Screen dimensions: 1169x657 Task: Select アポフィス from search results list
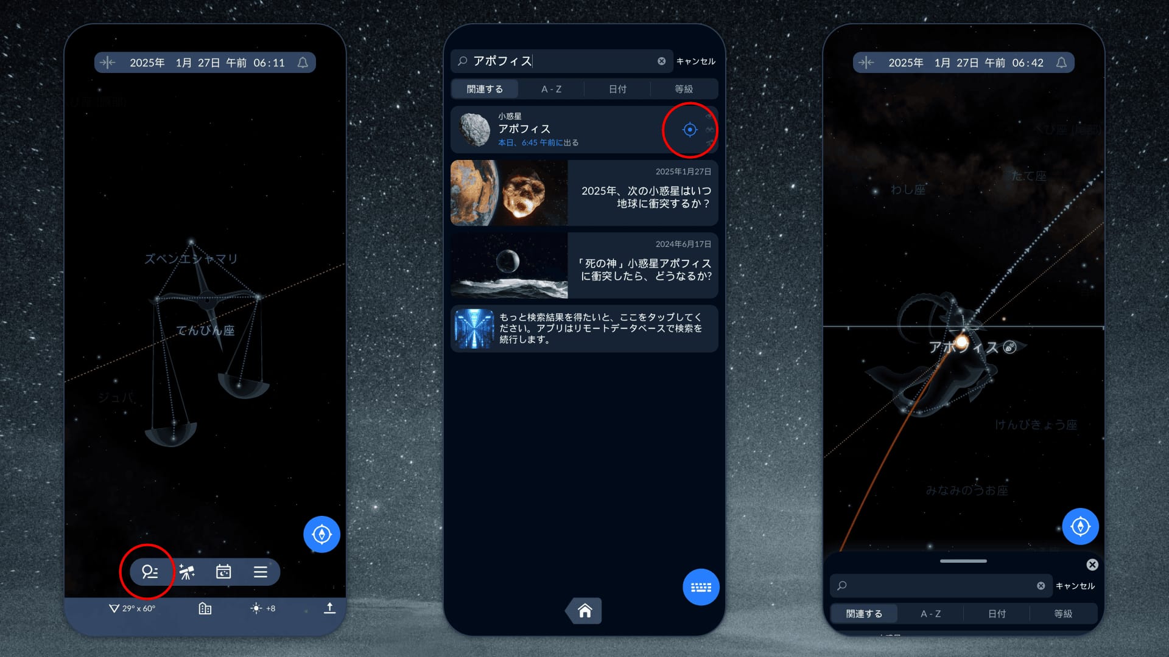tap(562, 129)
